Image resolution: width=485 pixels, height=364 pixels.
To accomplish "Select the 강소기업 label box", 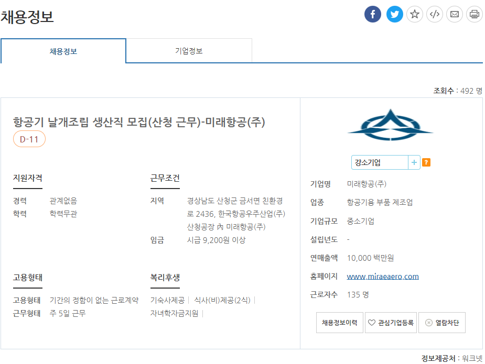I will (x=380, y=162).
